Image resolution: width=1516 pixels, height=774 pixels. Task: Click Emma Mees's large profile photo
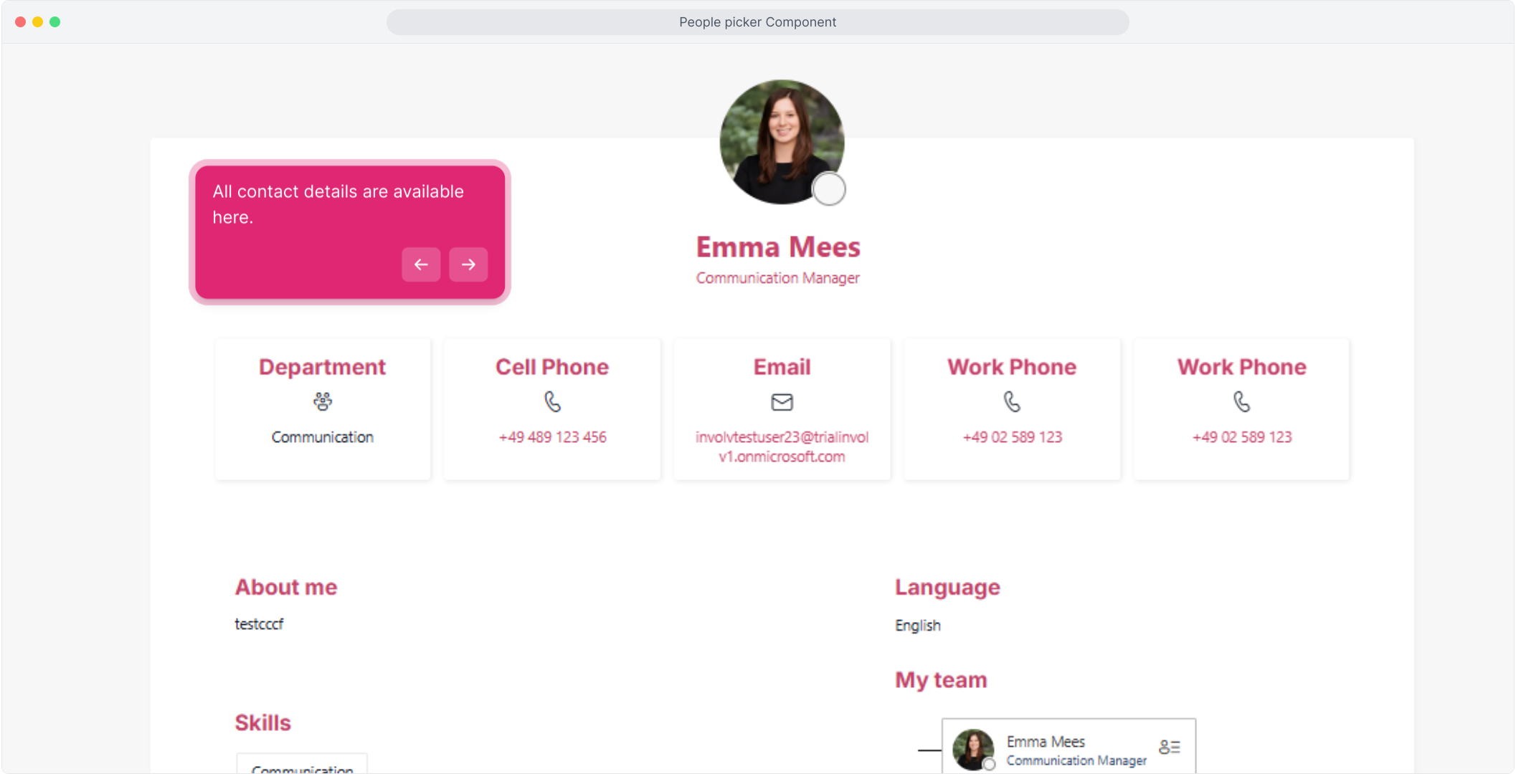pos(782,142)
